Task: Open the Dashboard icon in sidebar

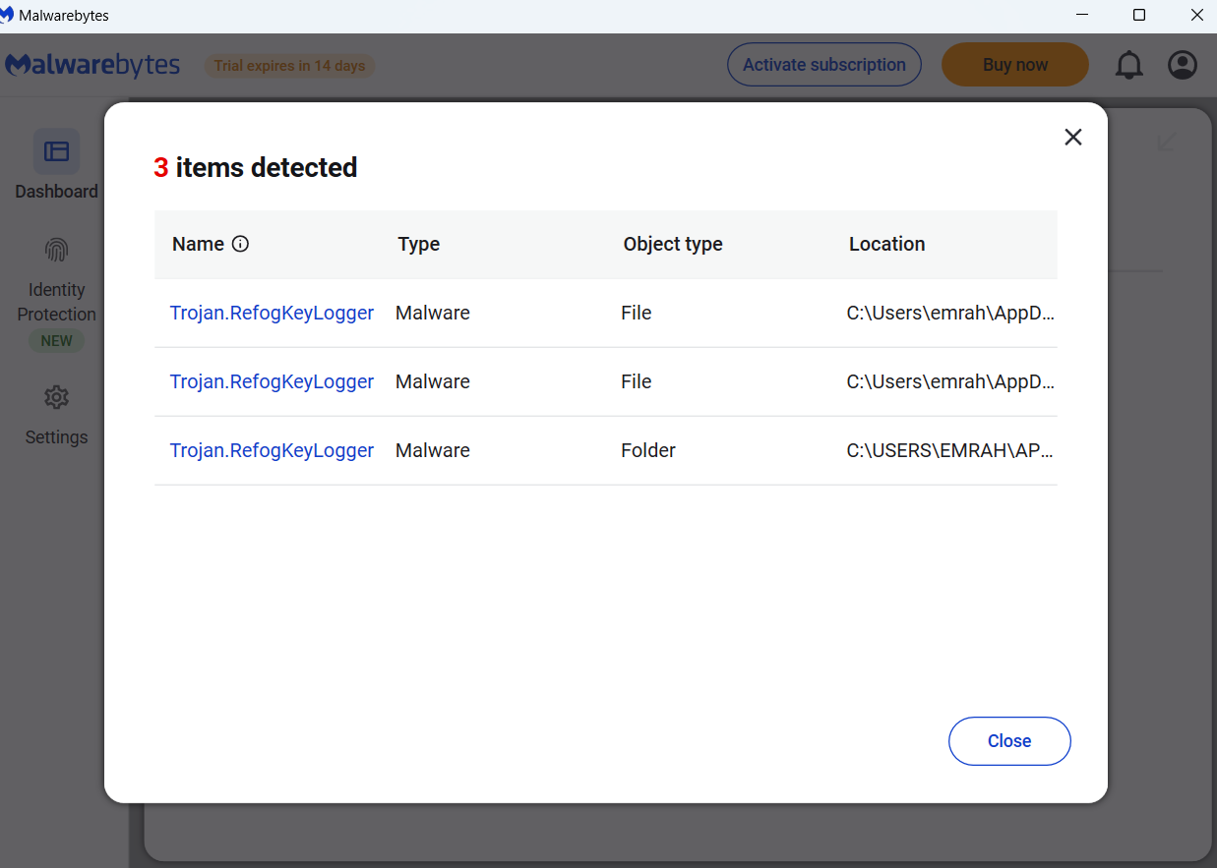Action: [56, 151]
